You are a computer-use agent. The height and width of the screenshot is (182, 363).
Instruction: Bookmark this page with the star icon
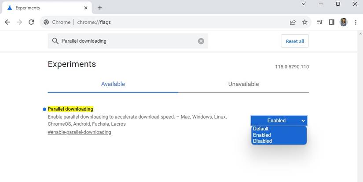304,22
